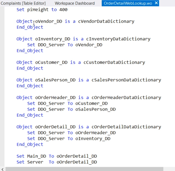This screenshot has height=171, width=175.
Task: Open the Workspace Dashboard tab
Action: [x=74, y=3]
